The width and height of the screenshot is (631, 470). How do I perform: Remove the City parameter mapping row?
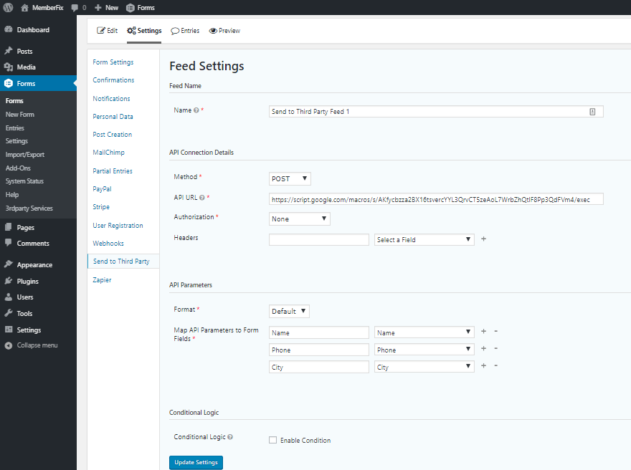coord(495,365)
